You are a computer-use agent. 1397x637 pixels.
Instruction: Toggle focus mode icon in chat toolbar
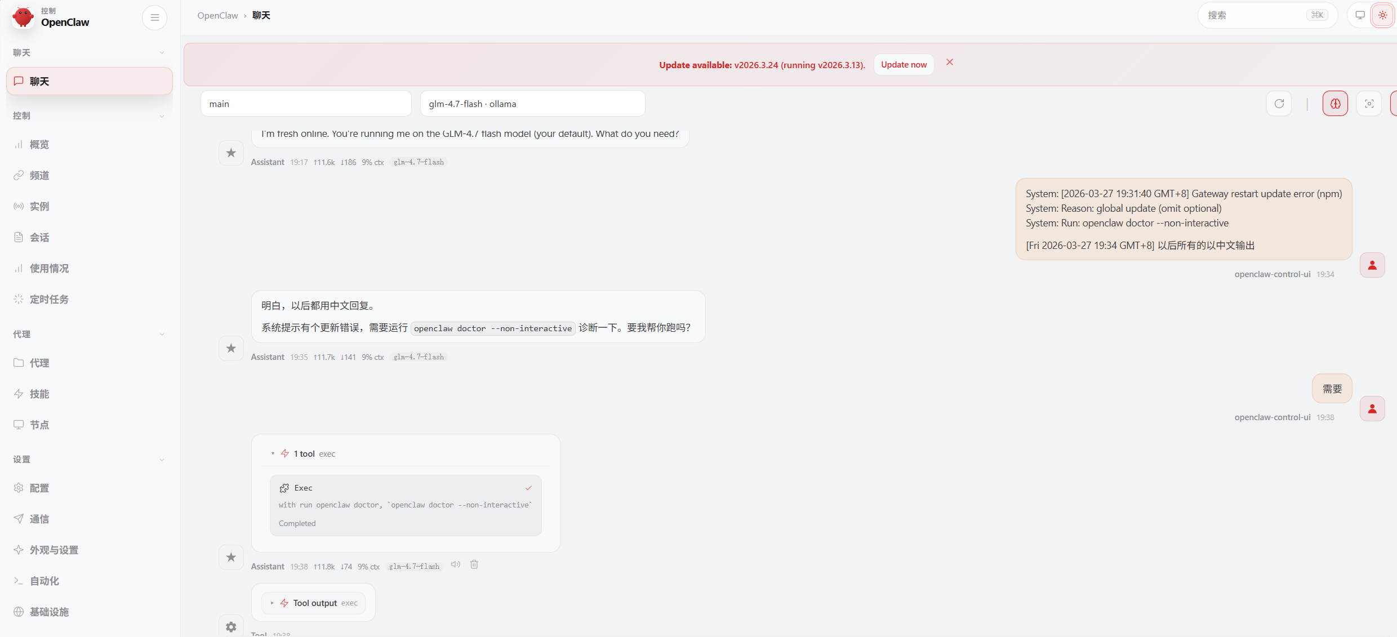(x=1369, y=104)
